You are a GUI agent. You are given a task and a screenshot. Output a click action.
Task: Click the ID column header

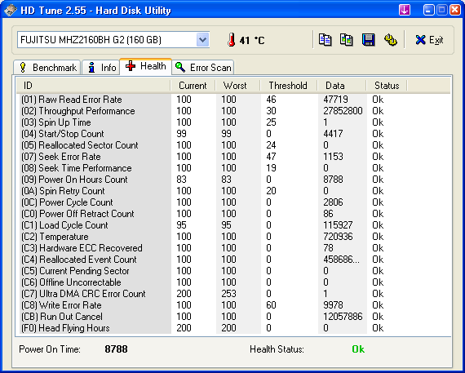(93, 86)
